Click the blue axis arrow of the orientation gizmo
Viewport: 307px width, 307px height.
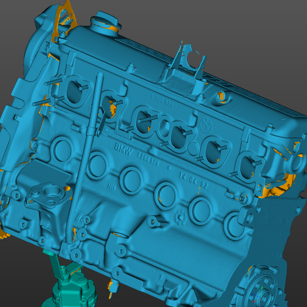pyautogui.click(x=256, y=295)
